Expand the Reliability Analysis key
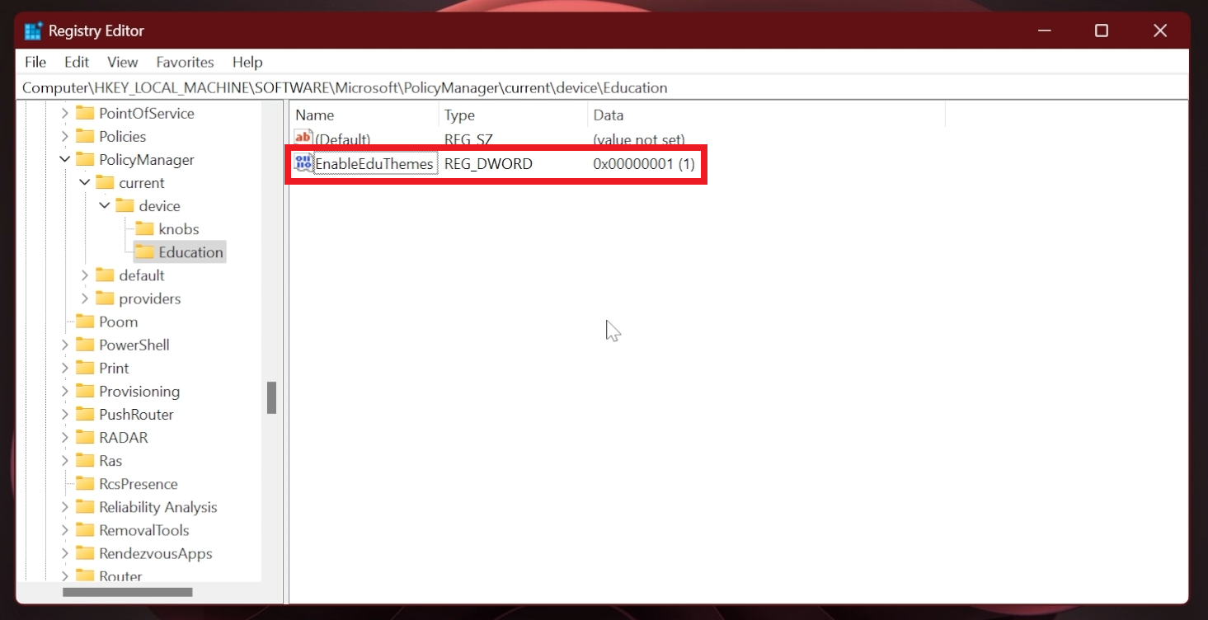The height and width of the screenshot is (620, 1208). [63, 507]
